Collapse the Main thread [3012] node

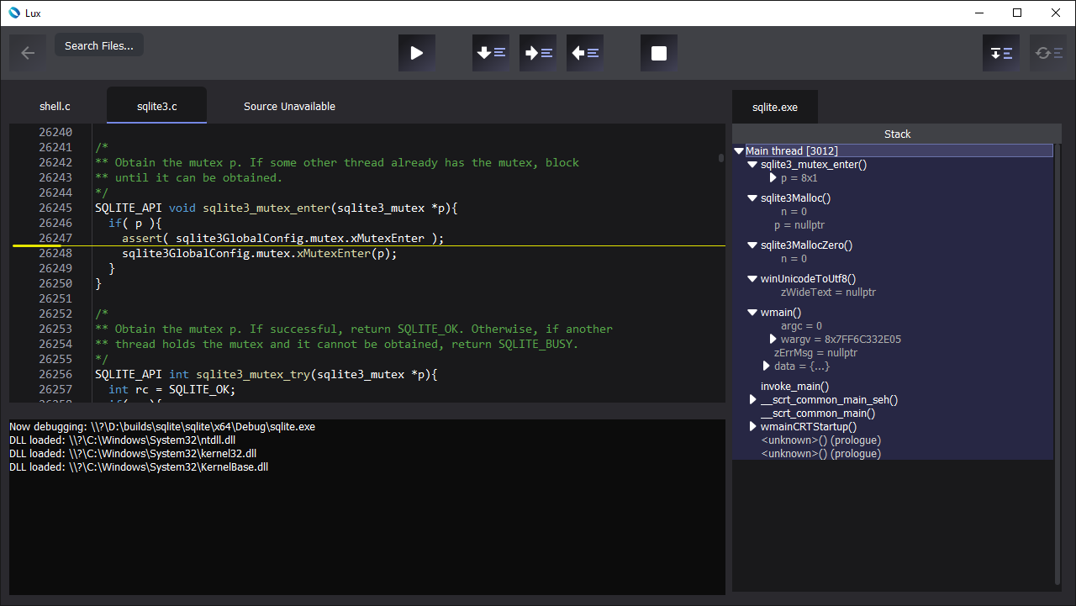[x=739, y=151]
